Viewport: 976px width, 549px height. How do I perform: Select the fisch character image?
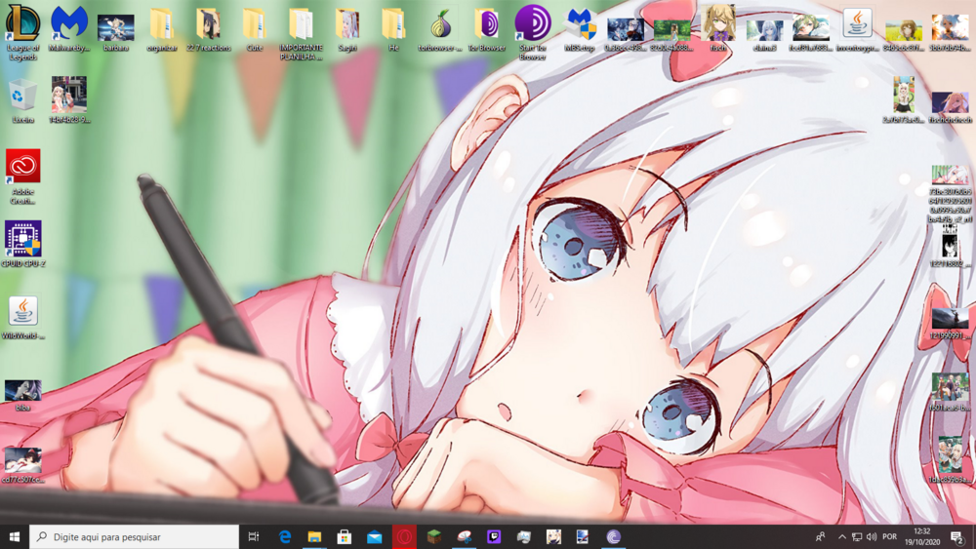click(718, 27)
